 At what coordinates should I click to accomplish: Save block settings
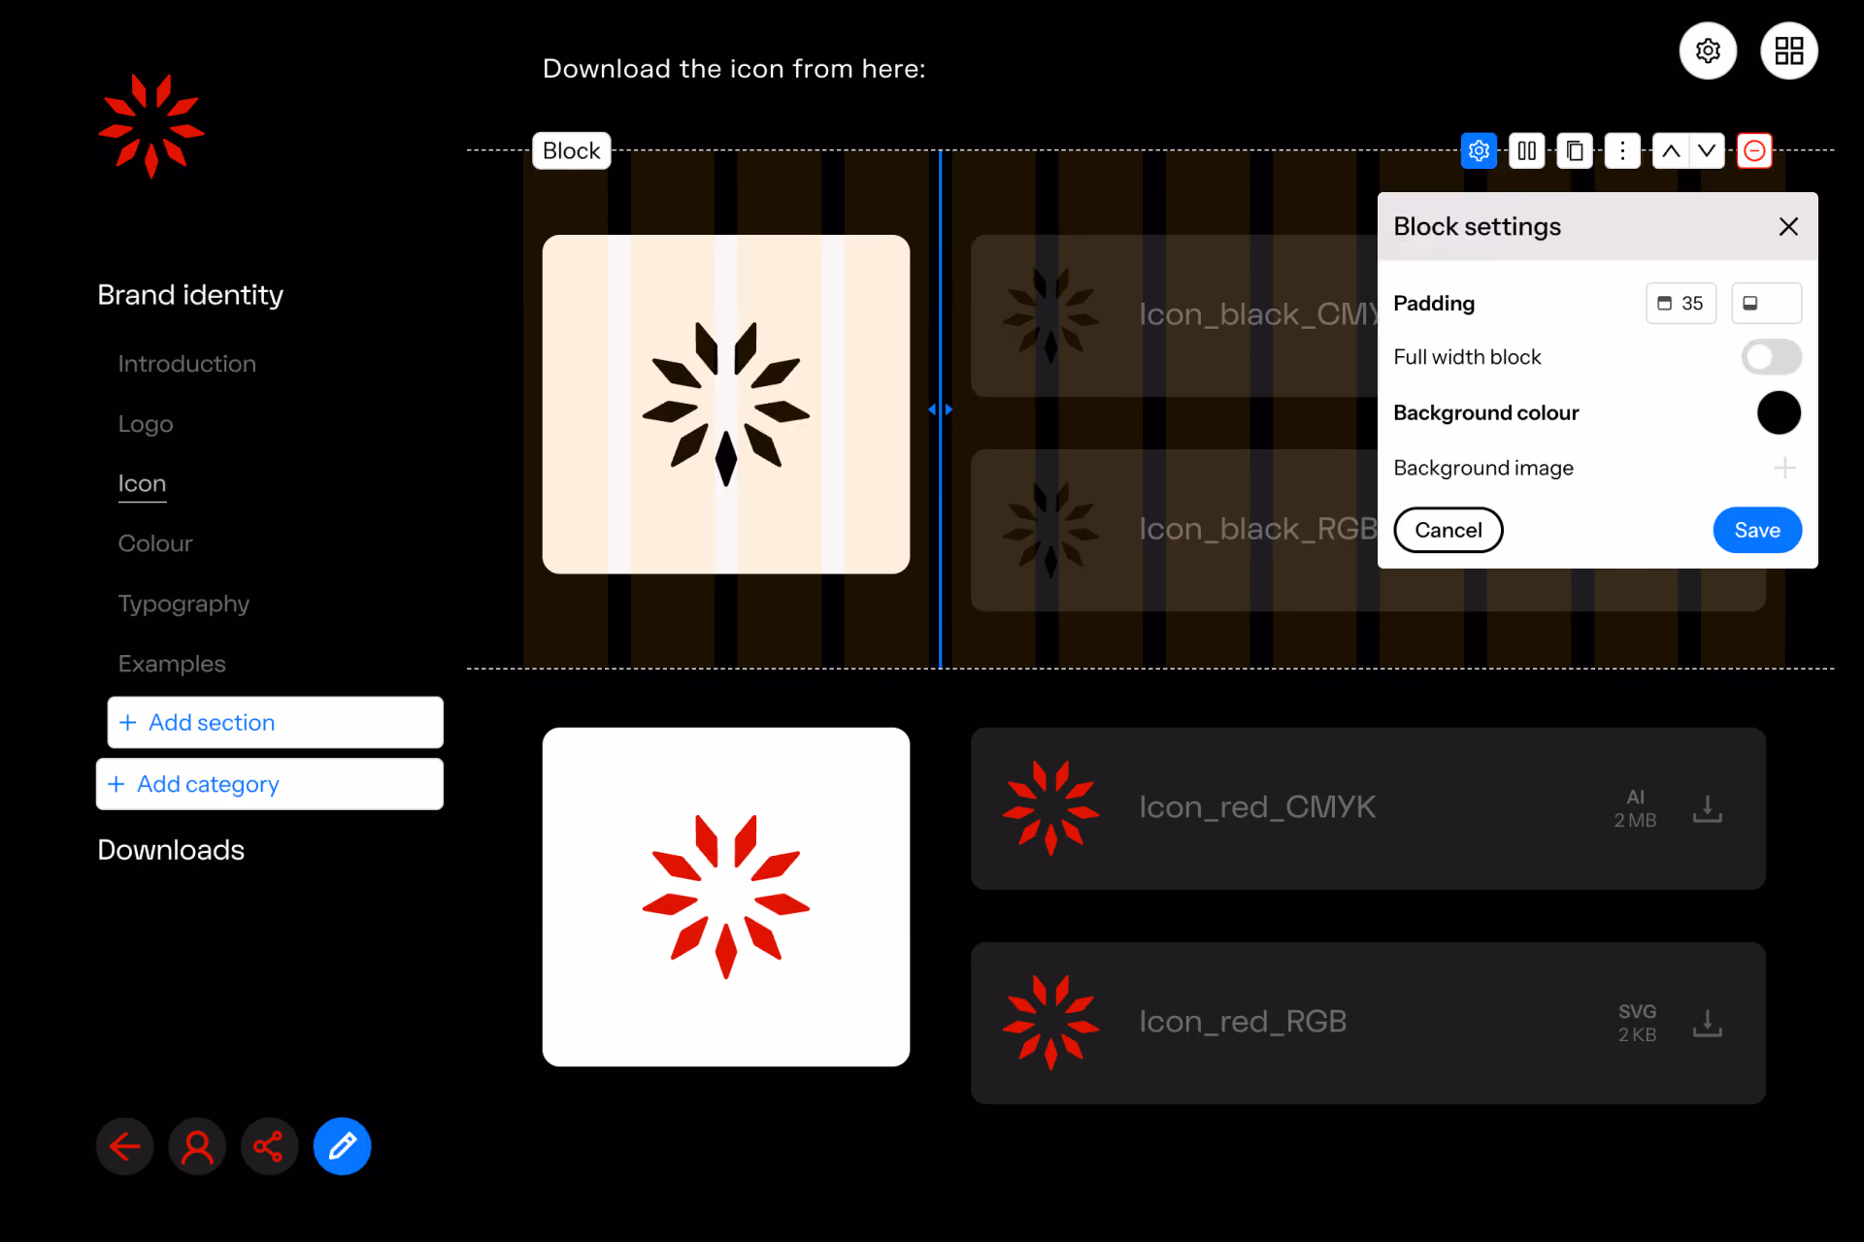coord(1757,530)
